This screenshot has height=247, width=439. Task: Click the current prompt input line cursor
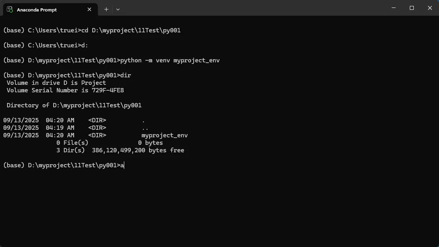(124, 165)
